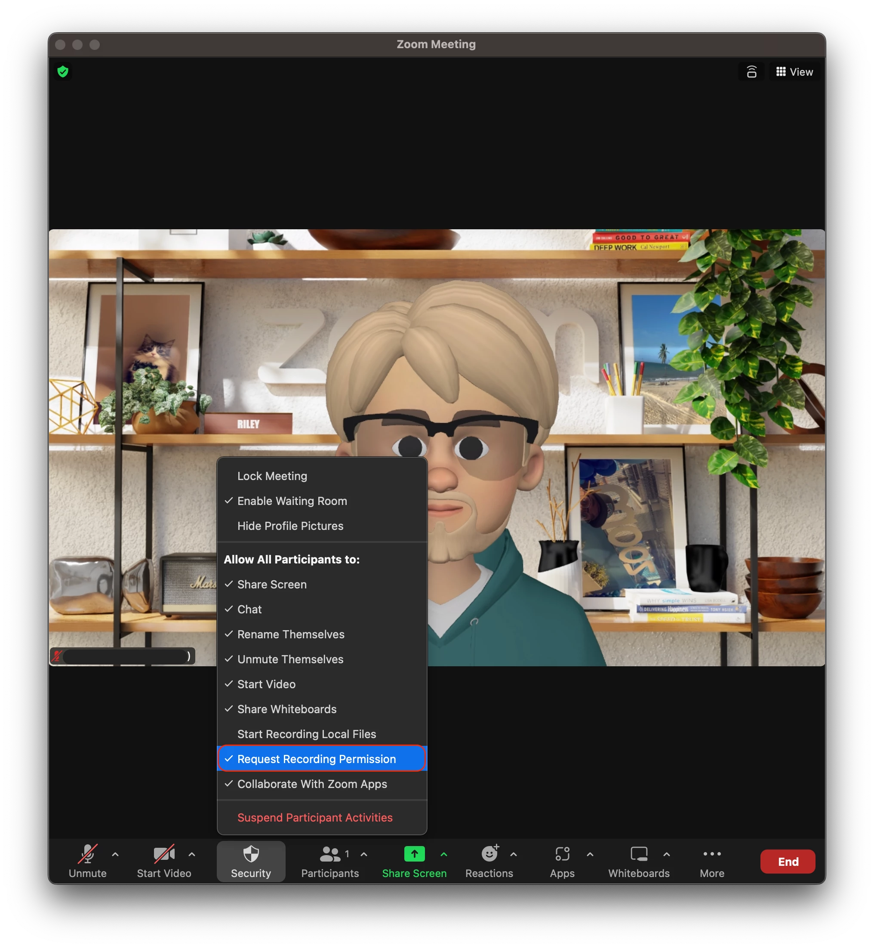Select Lock Meeting menu item
This screenshot has height=948, width=874.
coord(272,476)
